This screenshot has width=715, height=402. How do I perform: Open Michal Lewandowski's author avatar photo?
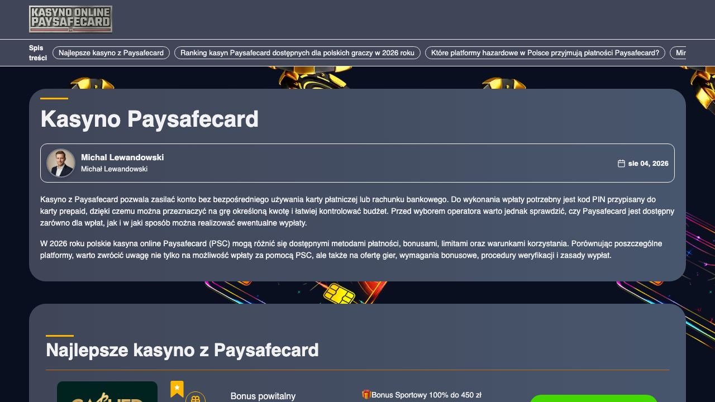[61, 163]
